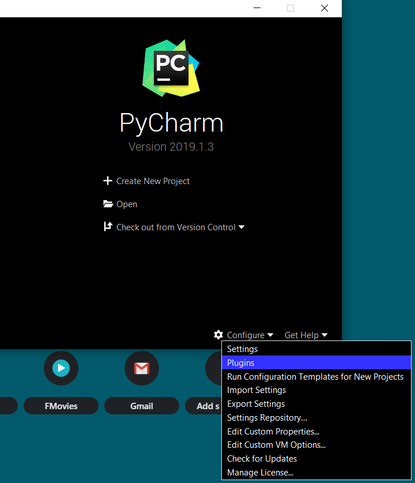Minimize the PyCharm welcome window
The width and height of the screenshot is (415, 483).
click(x=257, y=8)
